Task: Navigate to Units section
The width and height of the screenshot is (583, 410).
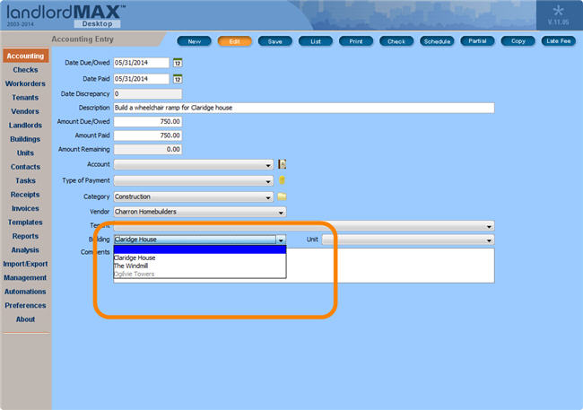Action: (x=25, y=153)
